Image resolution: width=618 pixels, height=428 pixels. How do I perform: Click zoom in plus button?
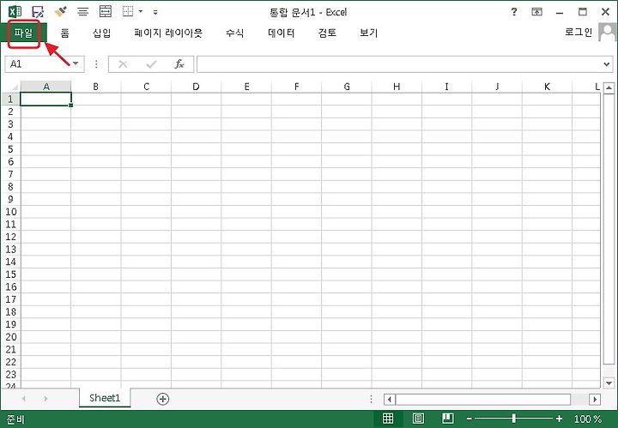(559, 419)
